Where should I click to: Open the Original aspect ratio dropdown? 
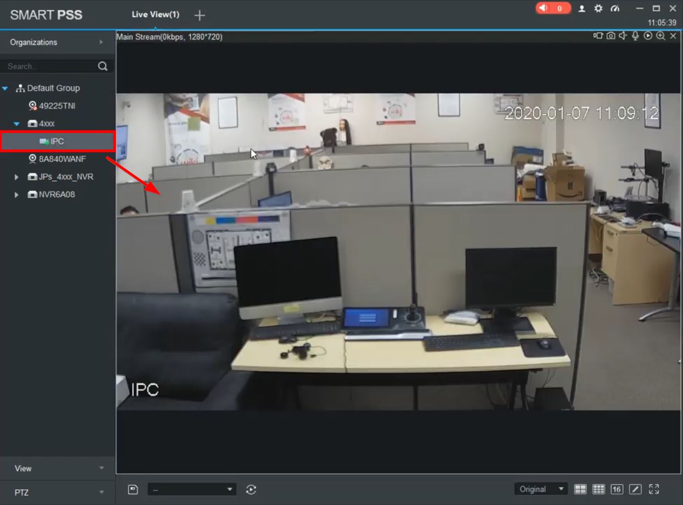coord(541,489)
